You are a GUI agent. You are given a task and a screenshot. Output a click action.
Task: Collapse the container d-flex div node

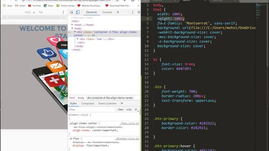tap(75, 32)
